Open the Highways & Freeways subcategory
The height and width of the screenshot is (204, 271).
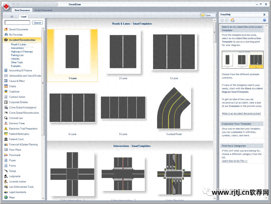[x=22, y=51]
